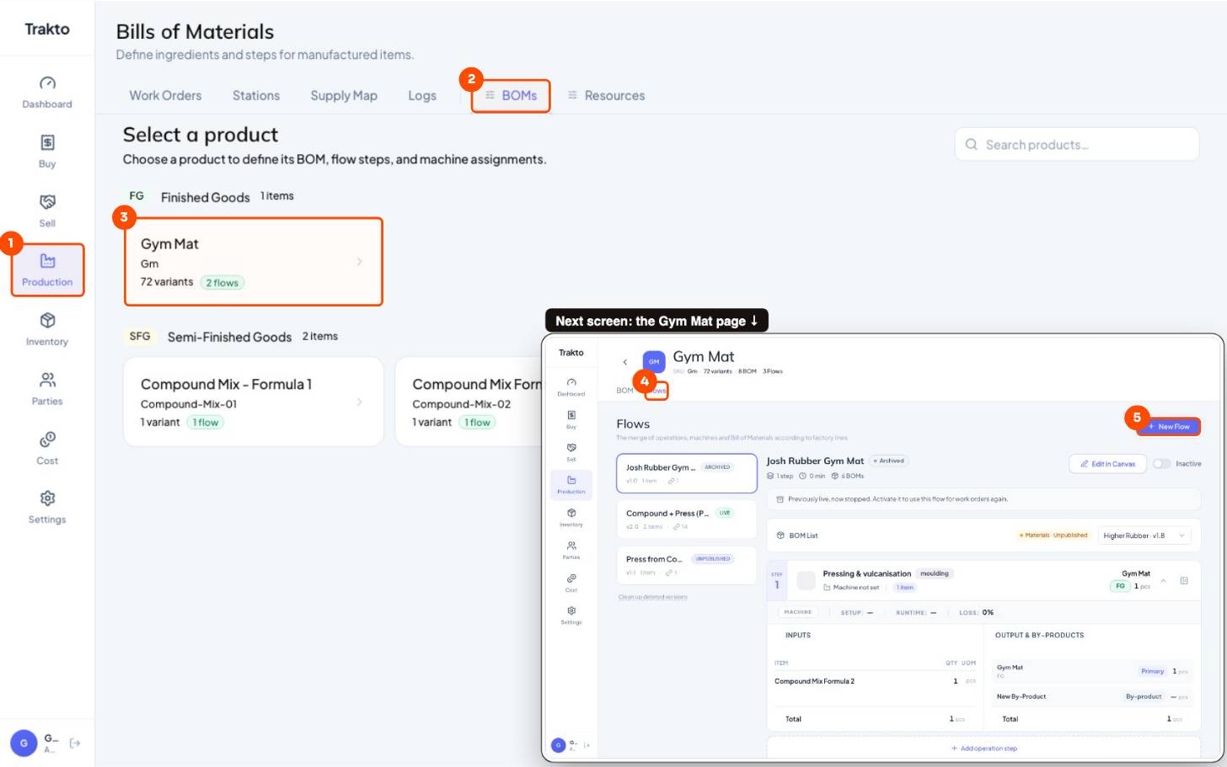Viewport: 1227px width, 767px height.
Task: Open Dashboard in the large main sidebar
Action: 47,93
